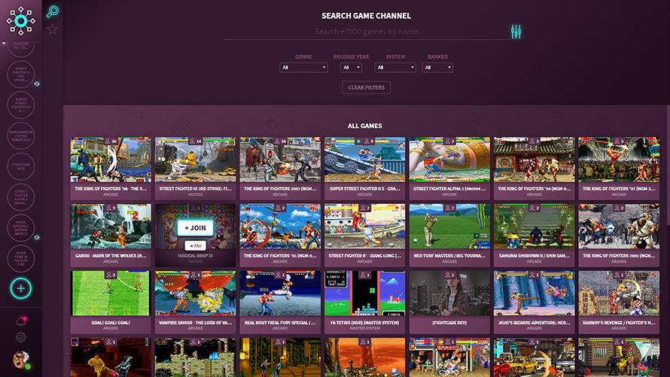
Task: Open Jackie Chan in Fists of Fire channel
Action: (x=20, y=259)
